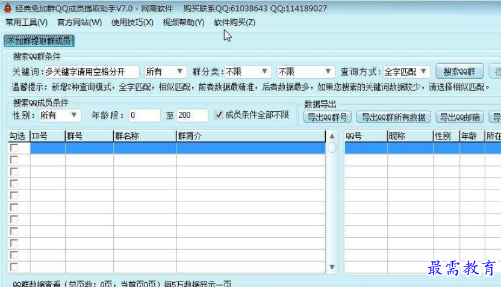
Task: Click the red QQ app icon in title bar
Action: (8, 8)
